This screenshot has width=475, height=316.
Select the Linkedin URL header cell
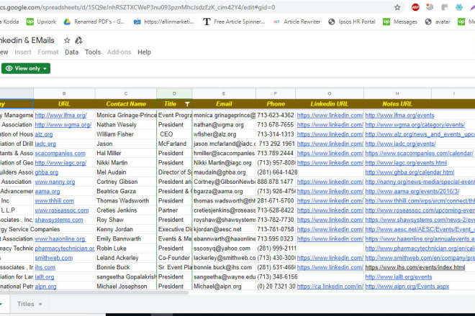[330, 103]
